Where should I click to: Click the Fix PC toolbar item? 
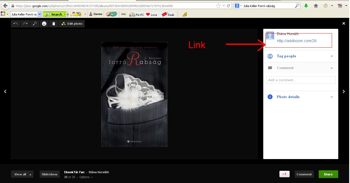point(137,14)
